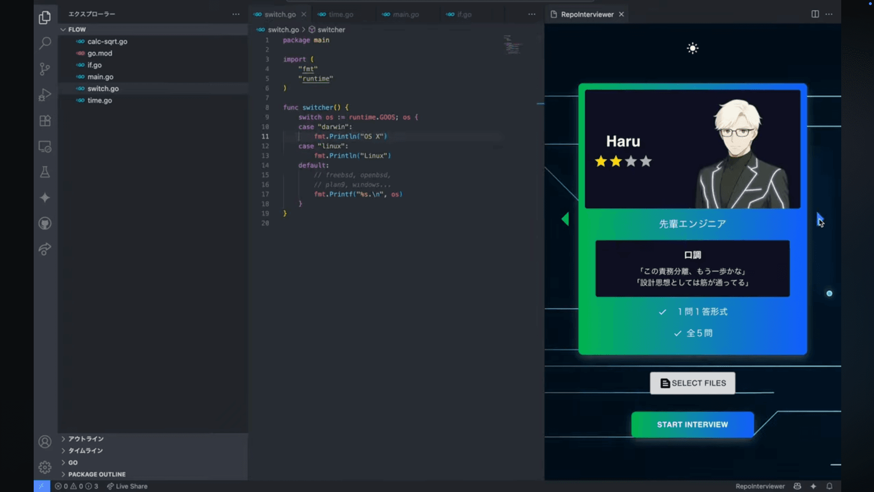
Task: Open the Extensions view
Action: [45, 121]
